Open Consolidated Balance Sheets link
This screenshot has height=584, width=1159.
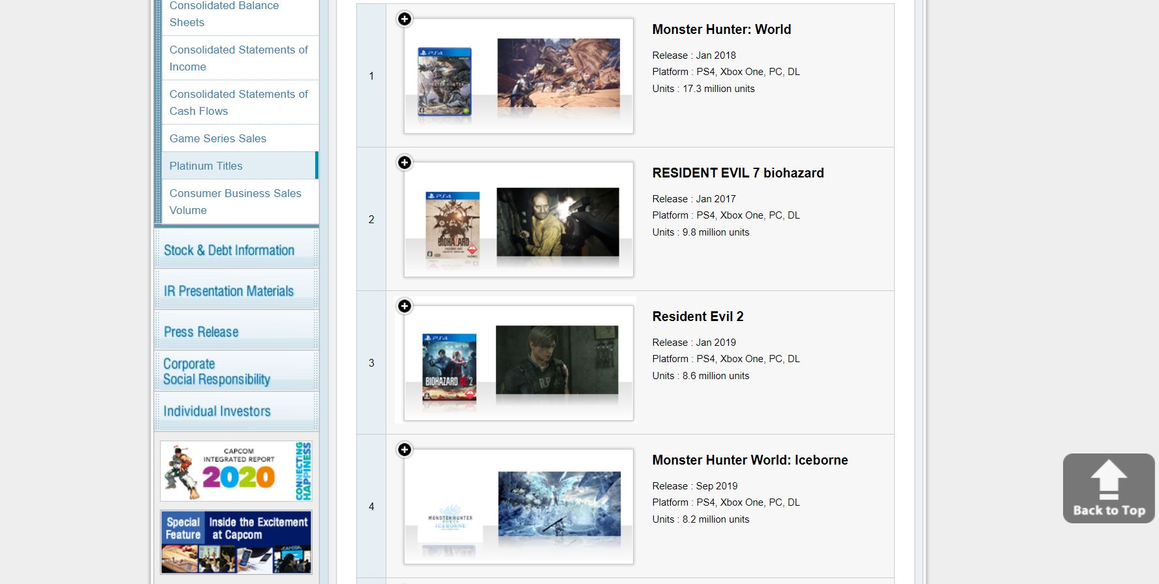point(224,14)
